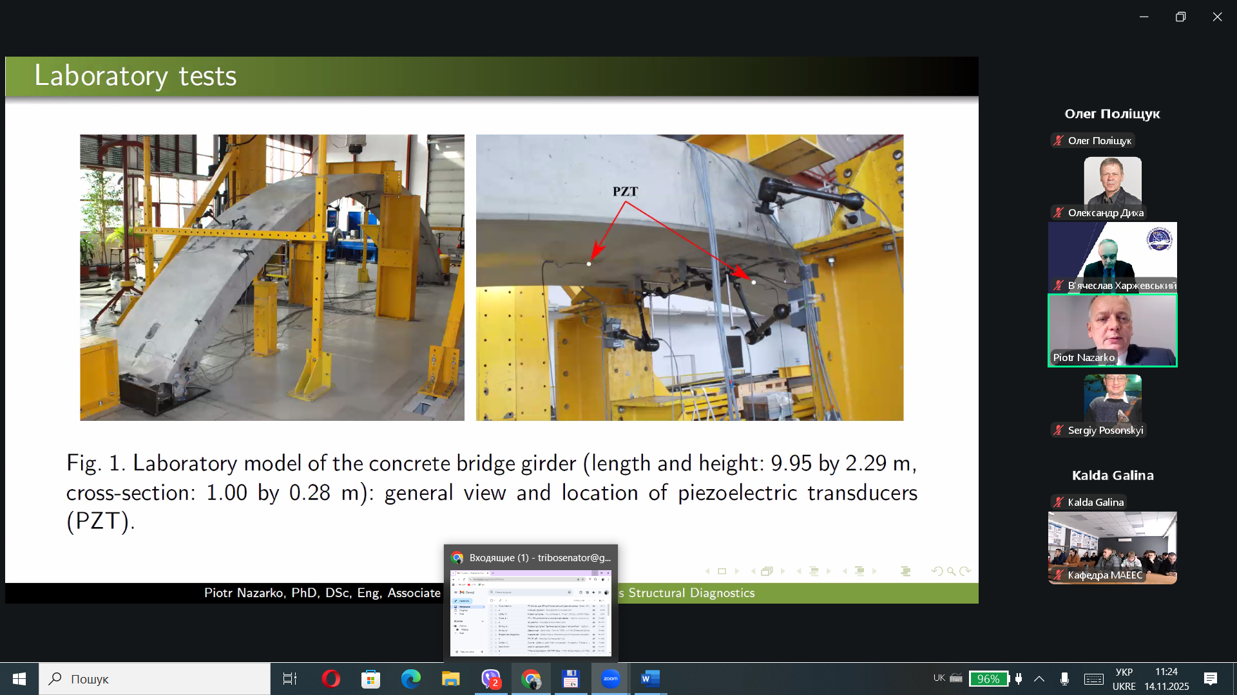Toggle the touch keyboard tray icon
Viewport: 1237px width, 695px height.
pyautogui.click(x=1093, y=679)
